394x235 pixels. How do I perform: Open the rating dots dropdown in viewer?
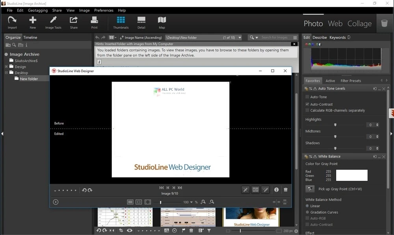point(55,190)
